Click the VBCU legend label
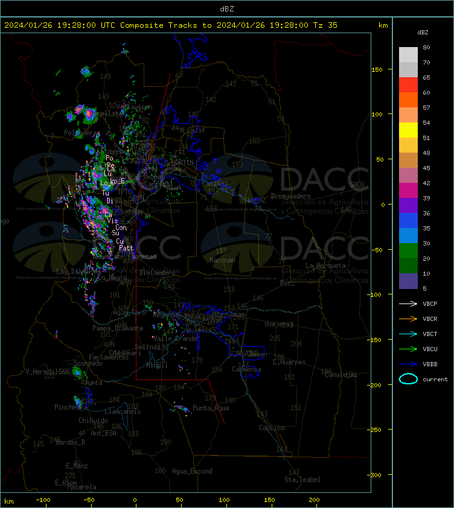Viewport: 454px width, 508px height. tap(430, 349)
